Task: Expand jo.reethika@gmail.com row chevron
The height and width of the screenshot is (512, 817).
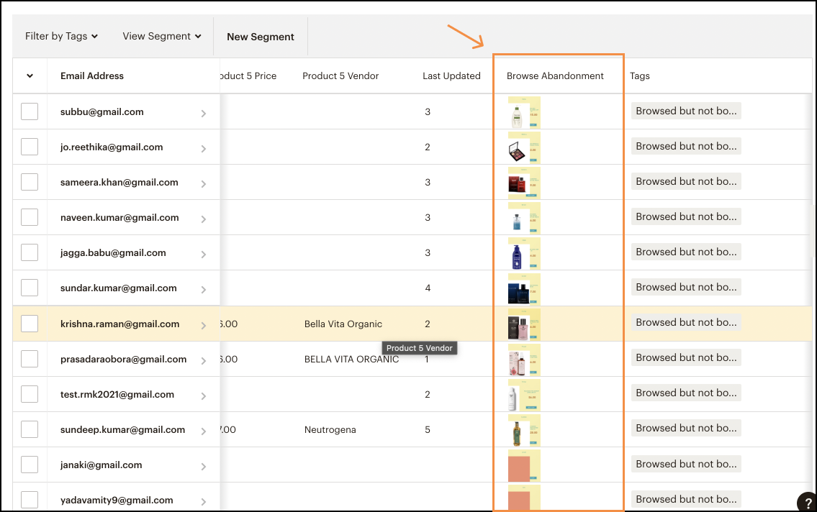Action: pos(204,149)
